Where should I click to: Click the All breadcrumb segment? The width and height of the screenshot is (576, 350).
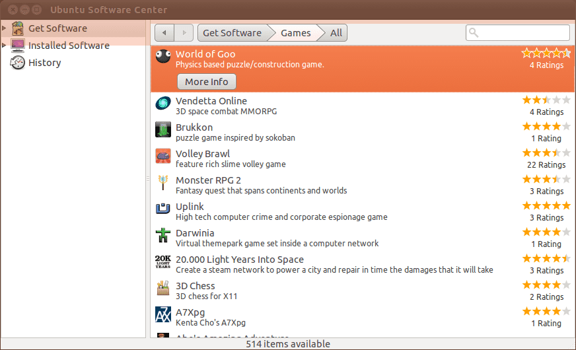pyautogui.click(x=336, y=32)
